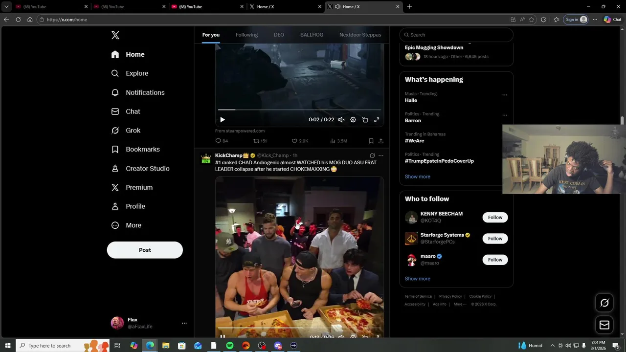The image size is (626, 352).
Task: Repost the post with 151 reposts
Action: pos(260,141)
